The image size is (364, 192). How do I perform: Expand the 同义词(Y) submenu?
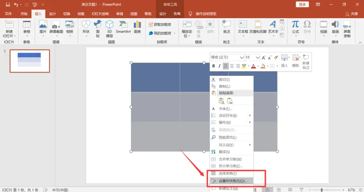[232, 145]
